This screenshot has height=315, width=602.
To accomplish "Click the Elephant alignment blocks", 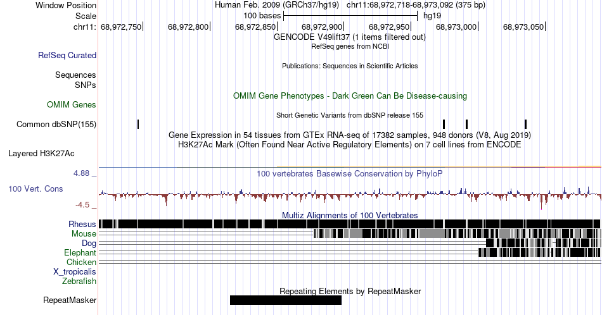I will click(x=539, y=252).
